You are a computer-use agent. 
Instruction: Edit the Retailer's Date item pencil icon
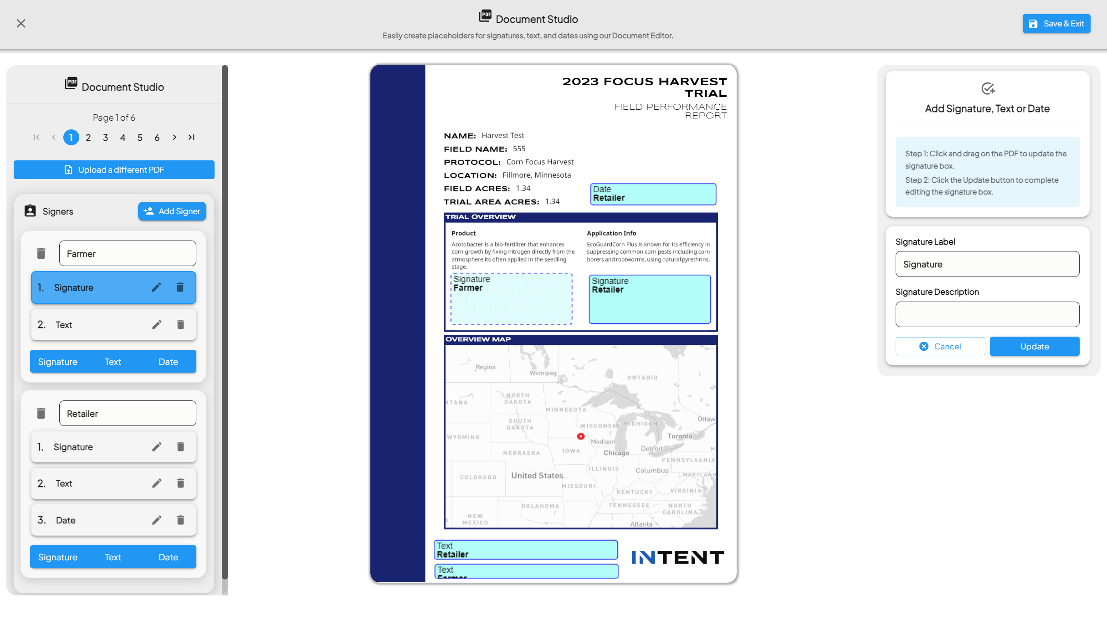click(x=157, y=520)
